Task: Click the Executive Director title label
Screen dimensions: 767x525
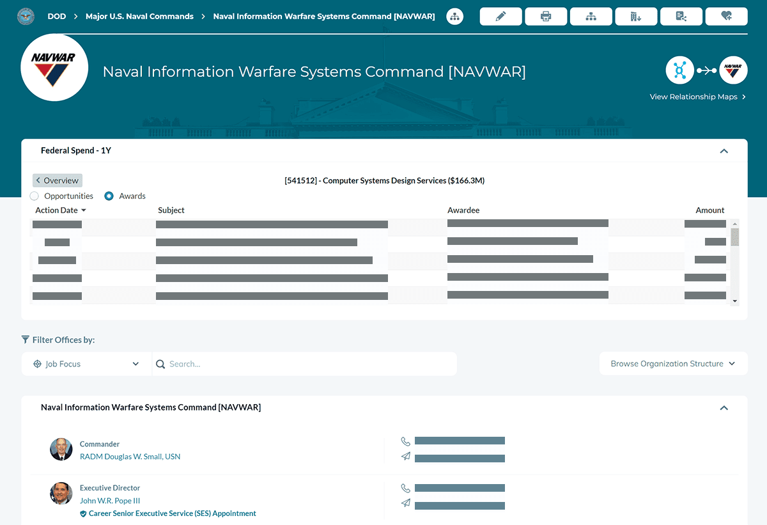Action: point(110,488)
